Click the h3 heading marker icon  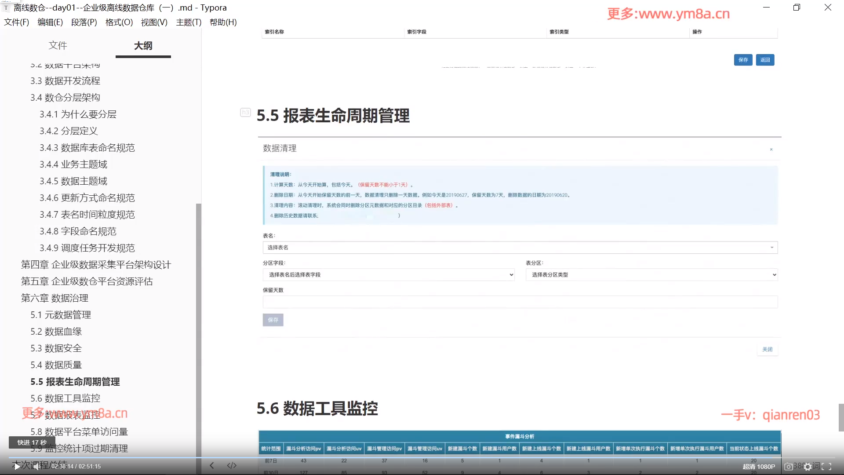click(x=245, y=113)
